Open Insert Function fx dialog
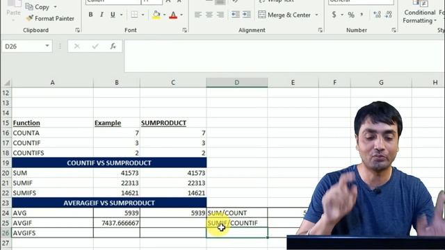The width and height of the screenshot is (445, 250). pyautogui.click(x=113, y=47)
